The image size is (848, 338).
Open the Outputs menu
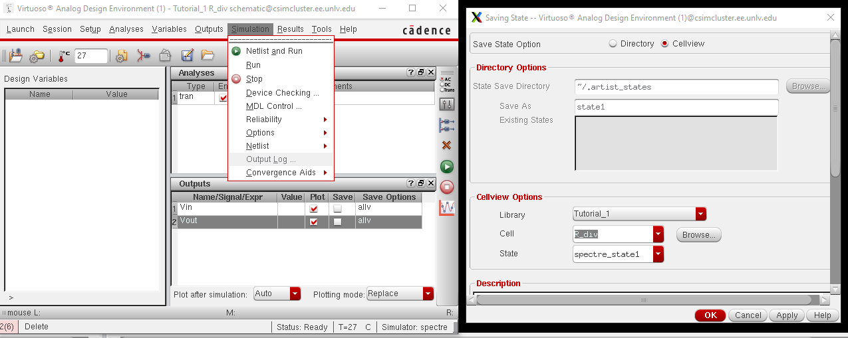[x=209, y=29]
